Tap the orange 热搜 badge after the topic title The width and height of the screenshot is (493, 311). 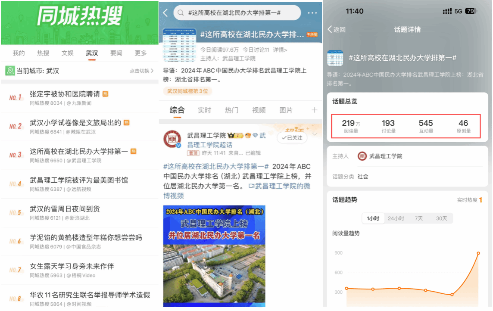coord(312,34)
